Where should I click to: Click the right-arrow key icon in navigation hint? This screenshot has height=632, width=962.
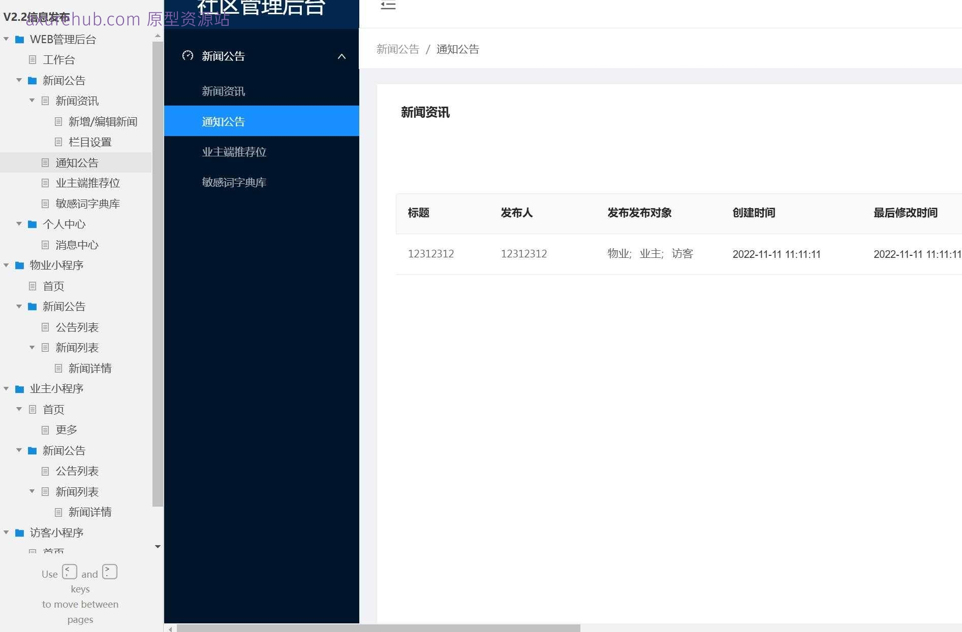[109, 571]
